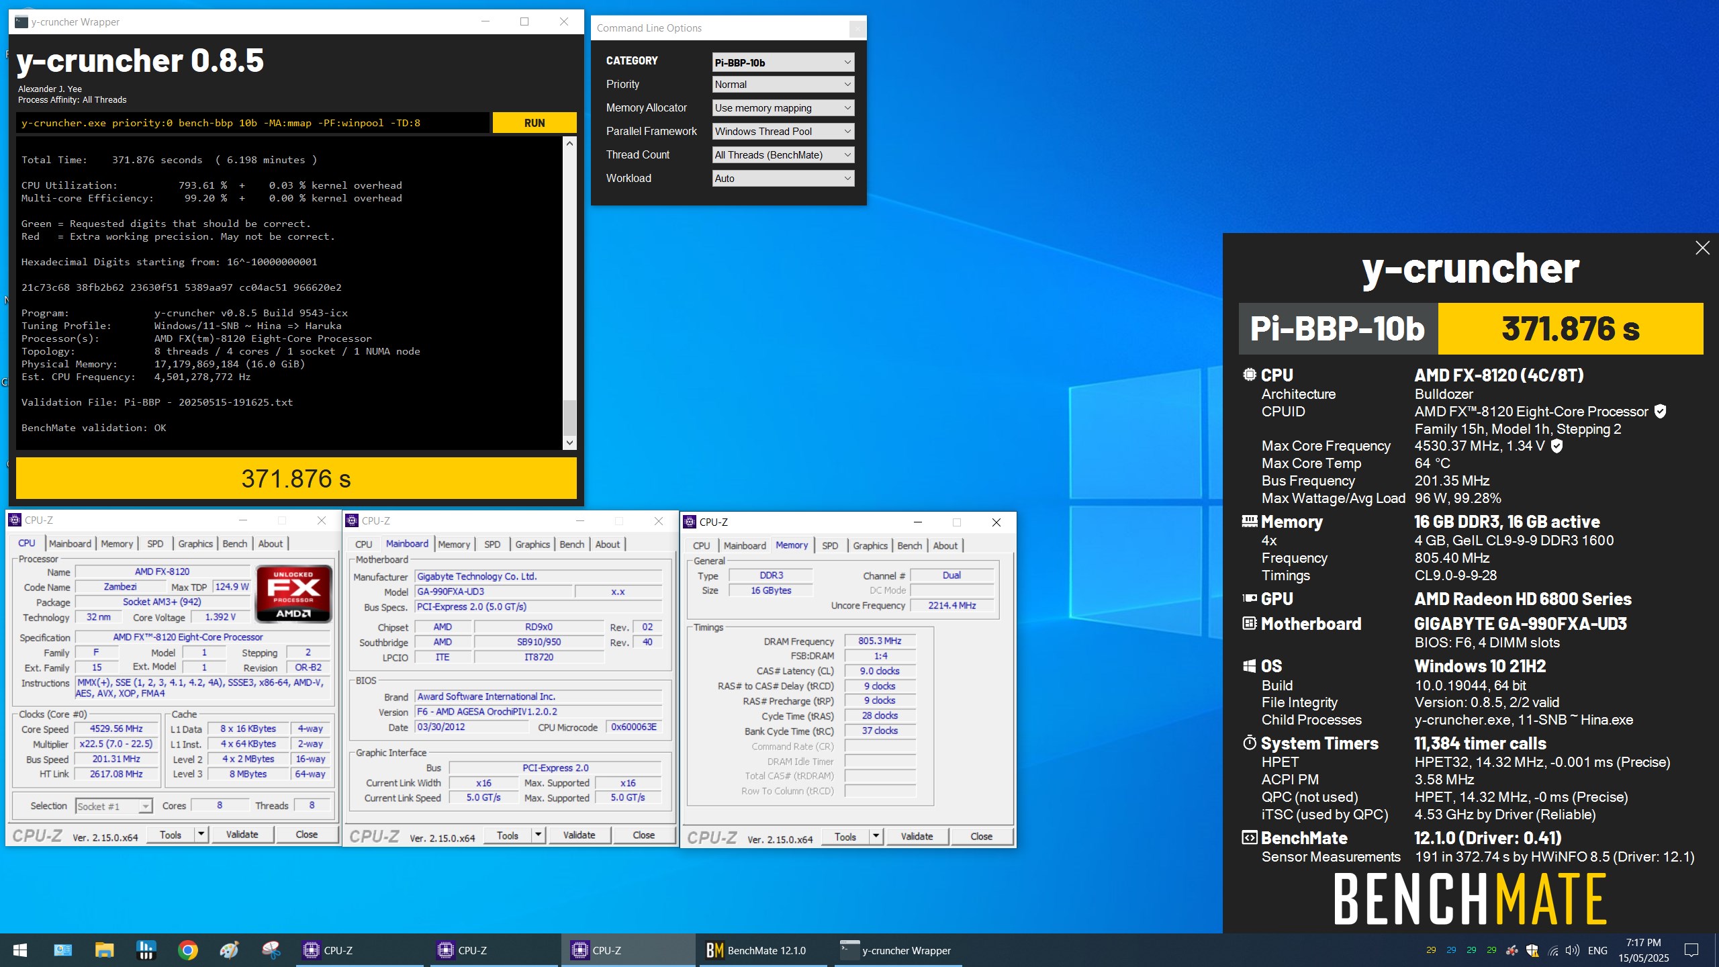Open the Paint palette app on taskbar
This screenshot has height=967, width=1719.
click(229, 950)
